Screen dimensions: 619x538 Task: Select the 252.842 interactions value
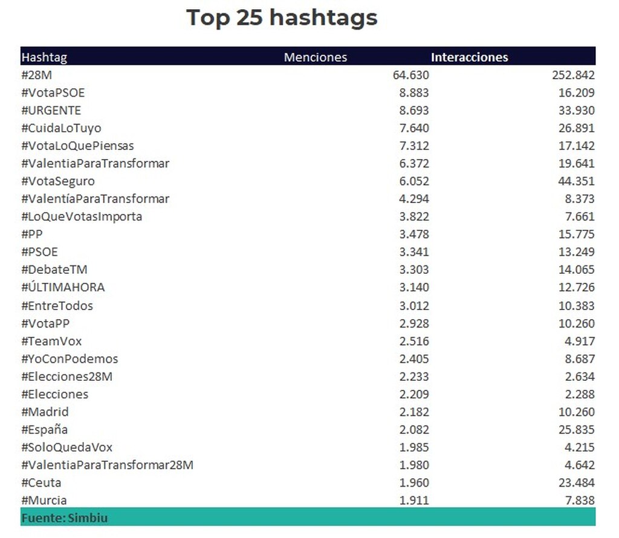pos(573,75)
